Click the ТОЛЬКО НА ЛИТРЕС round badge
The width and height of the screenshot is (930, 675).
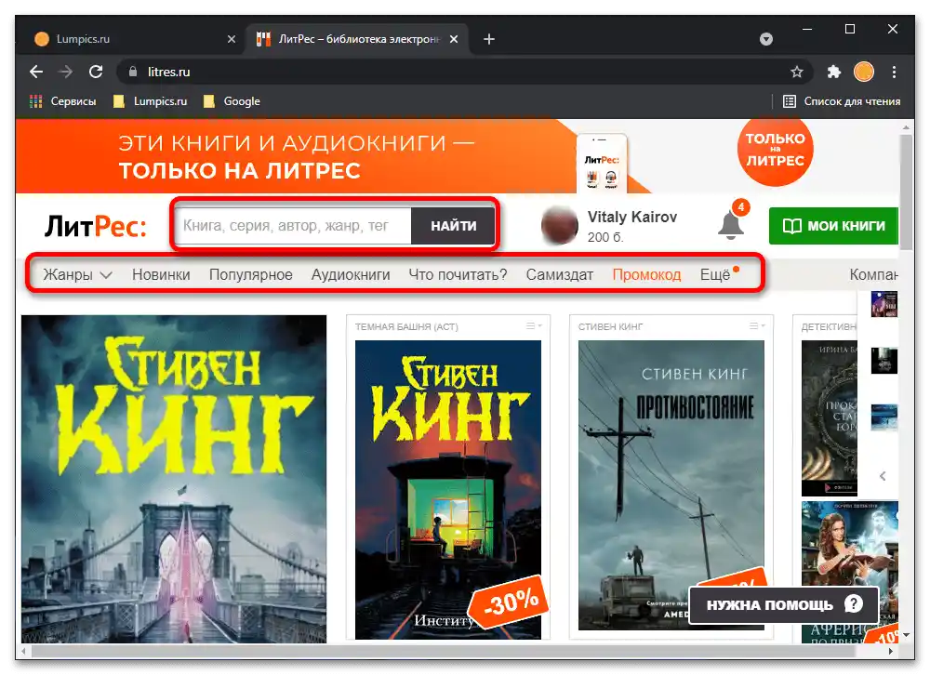(x=775, y=150)
